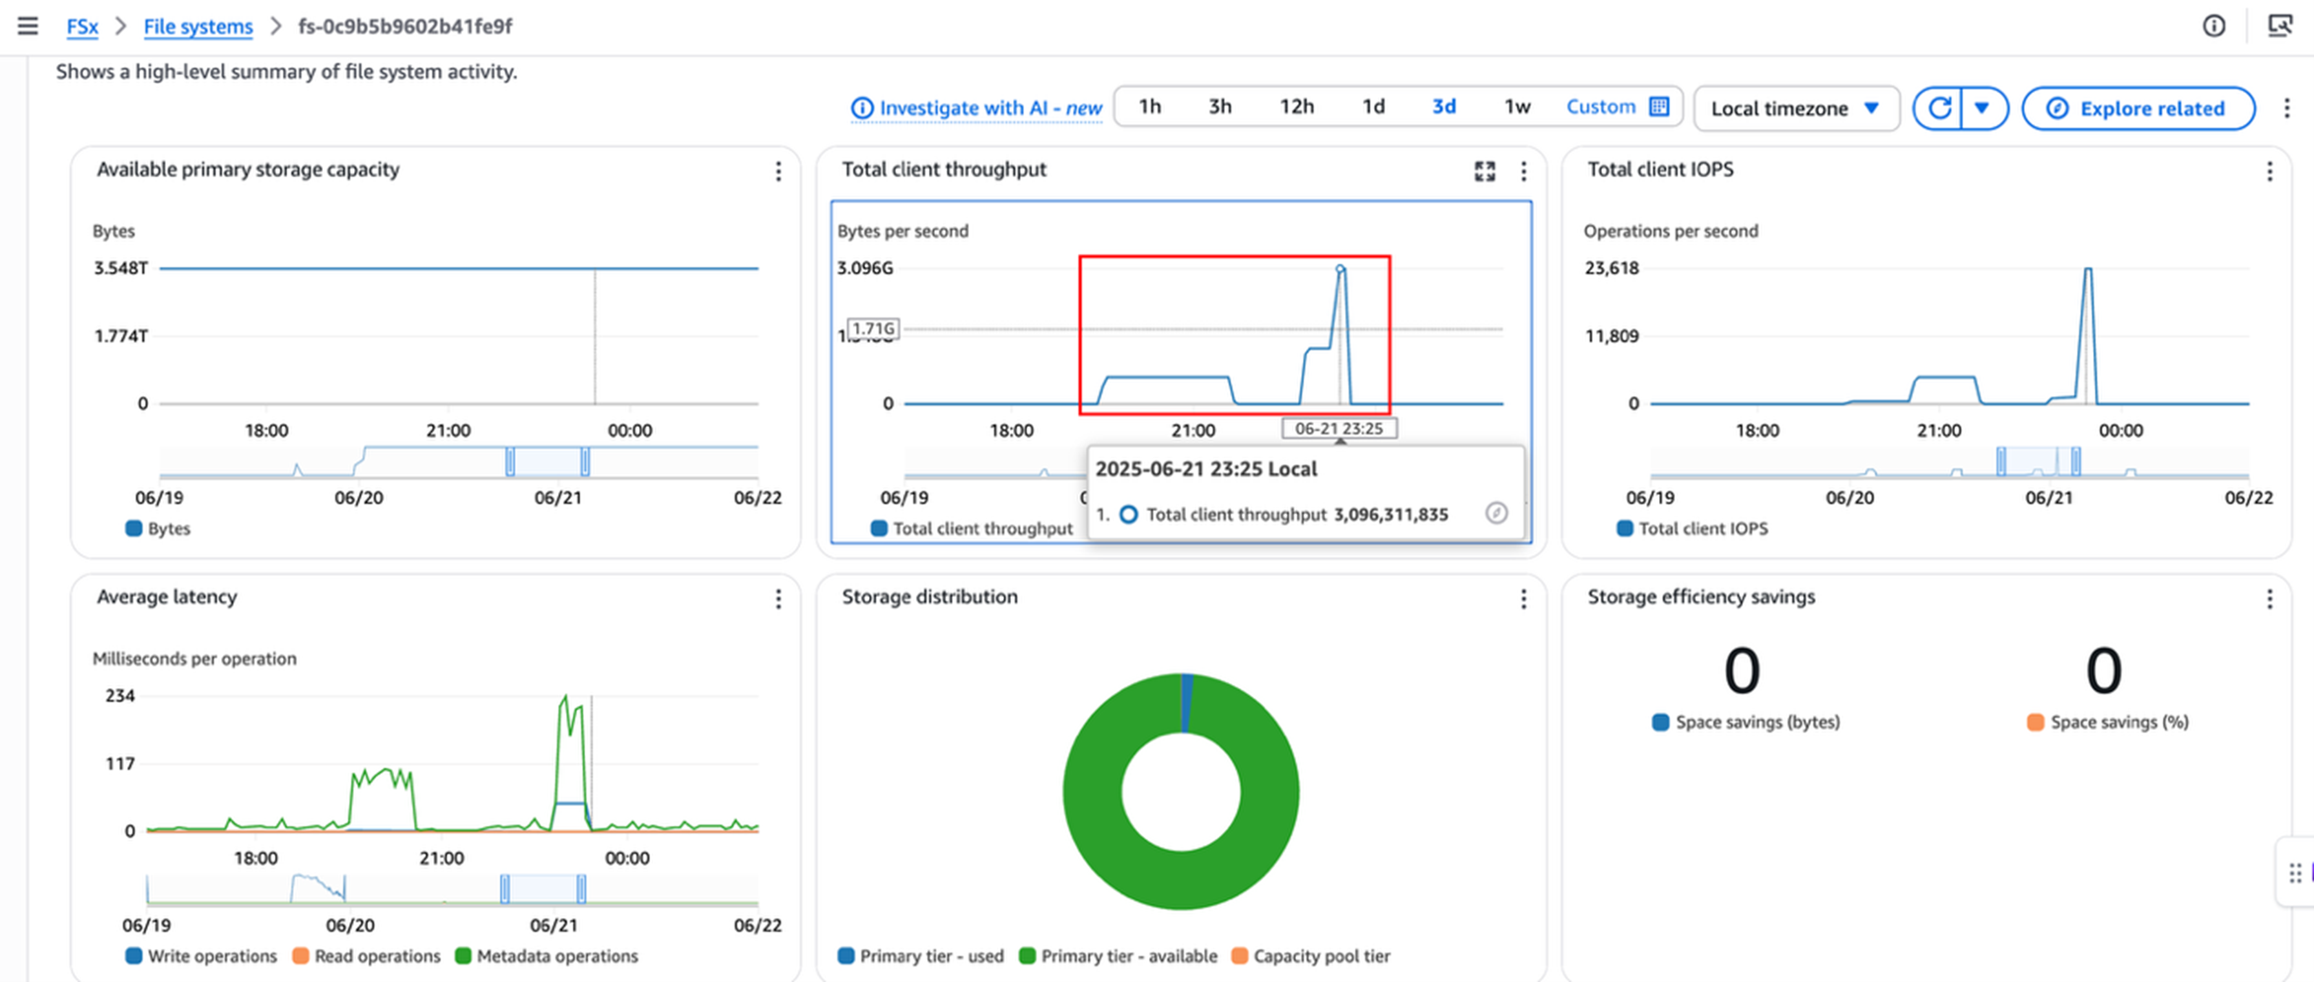Click the refresh dashboard icon
Viewport: 2314px width, 982px height.
pyautogui.click(x=1939, y=109)
